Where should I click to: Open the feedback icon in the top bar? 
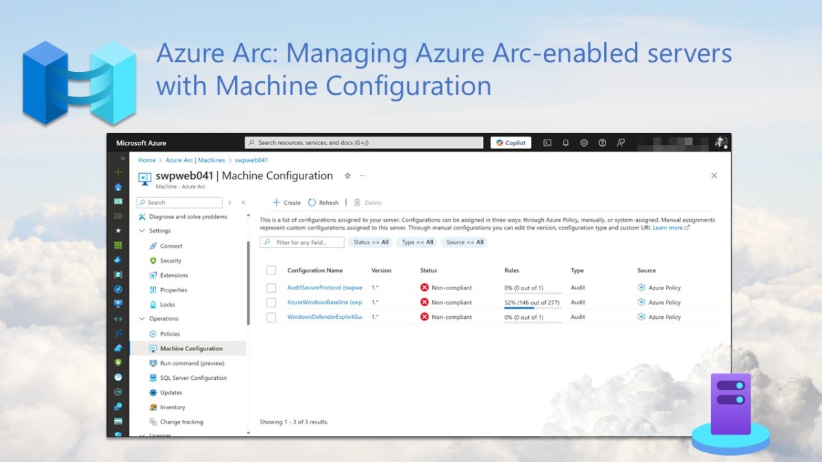point(621,142)
